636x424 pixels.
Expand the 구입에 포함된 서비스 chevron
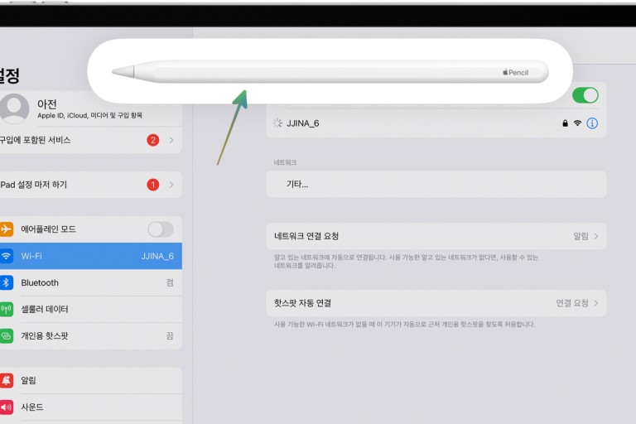[x=171, y=141]
